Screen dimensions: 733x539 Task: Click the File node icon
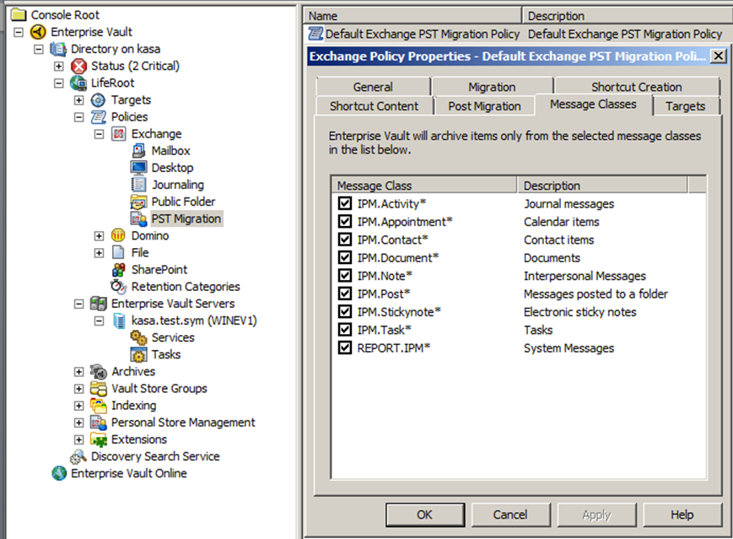pos(118,252)
